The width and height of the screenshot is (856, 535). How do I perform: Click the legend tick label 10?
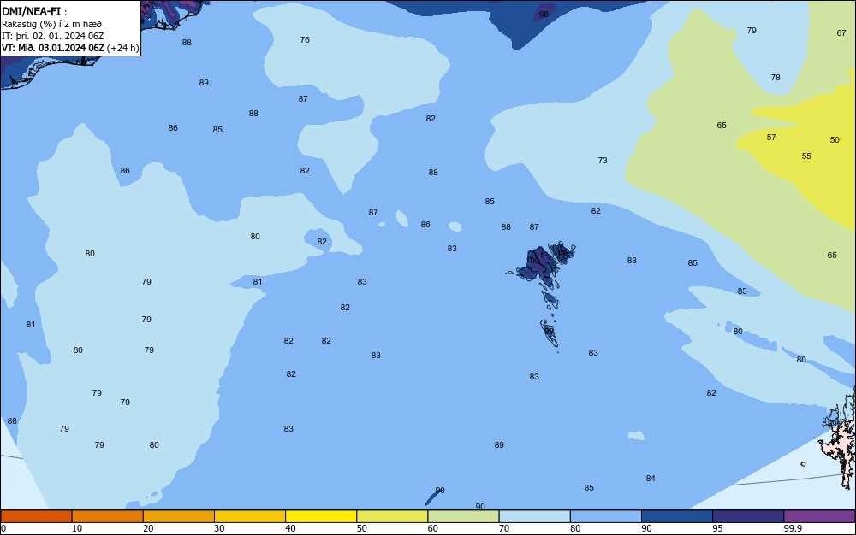point(77,528)
